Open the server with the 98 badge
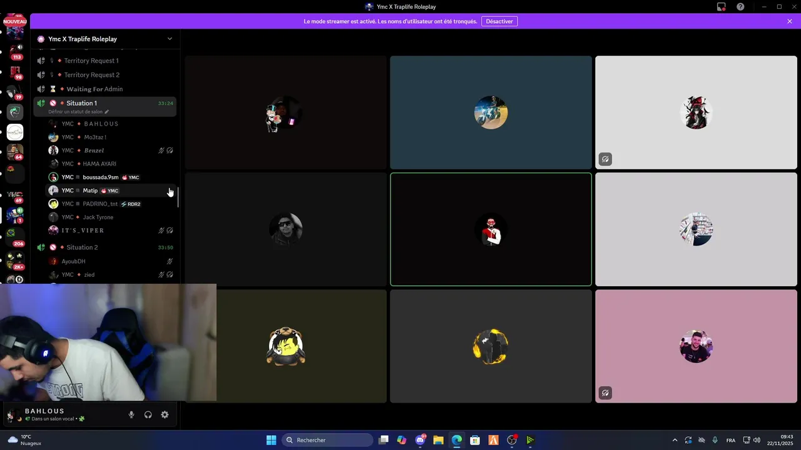This screenshot has height=450, width=801. (15, 72)
